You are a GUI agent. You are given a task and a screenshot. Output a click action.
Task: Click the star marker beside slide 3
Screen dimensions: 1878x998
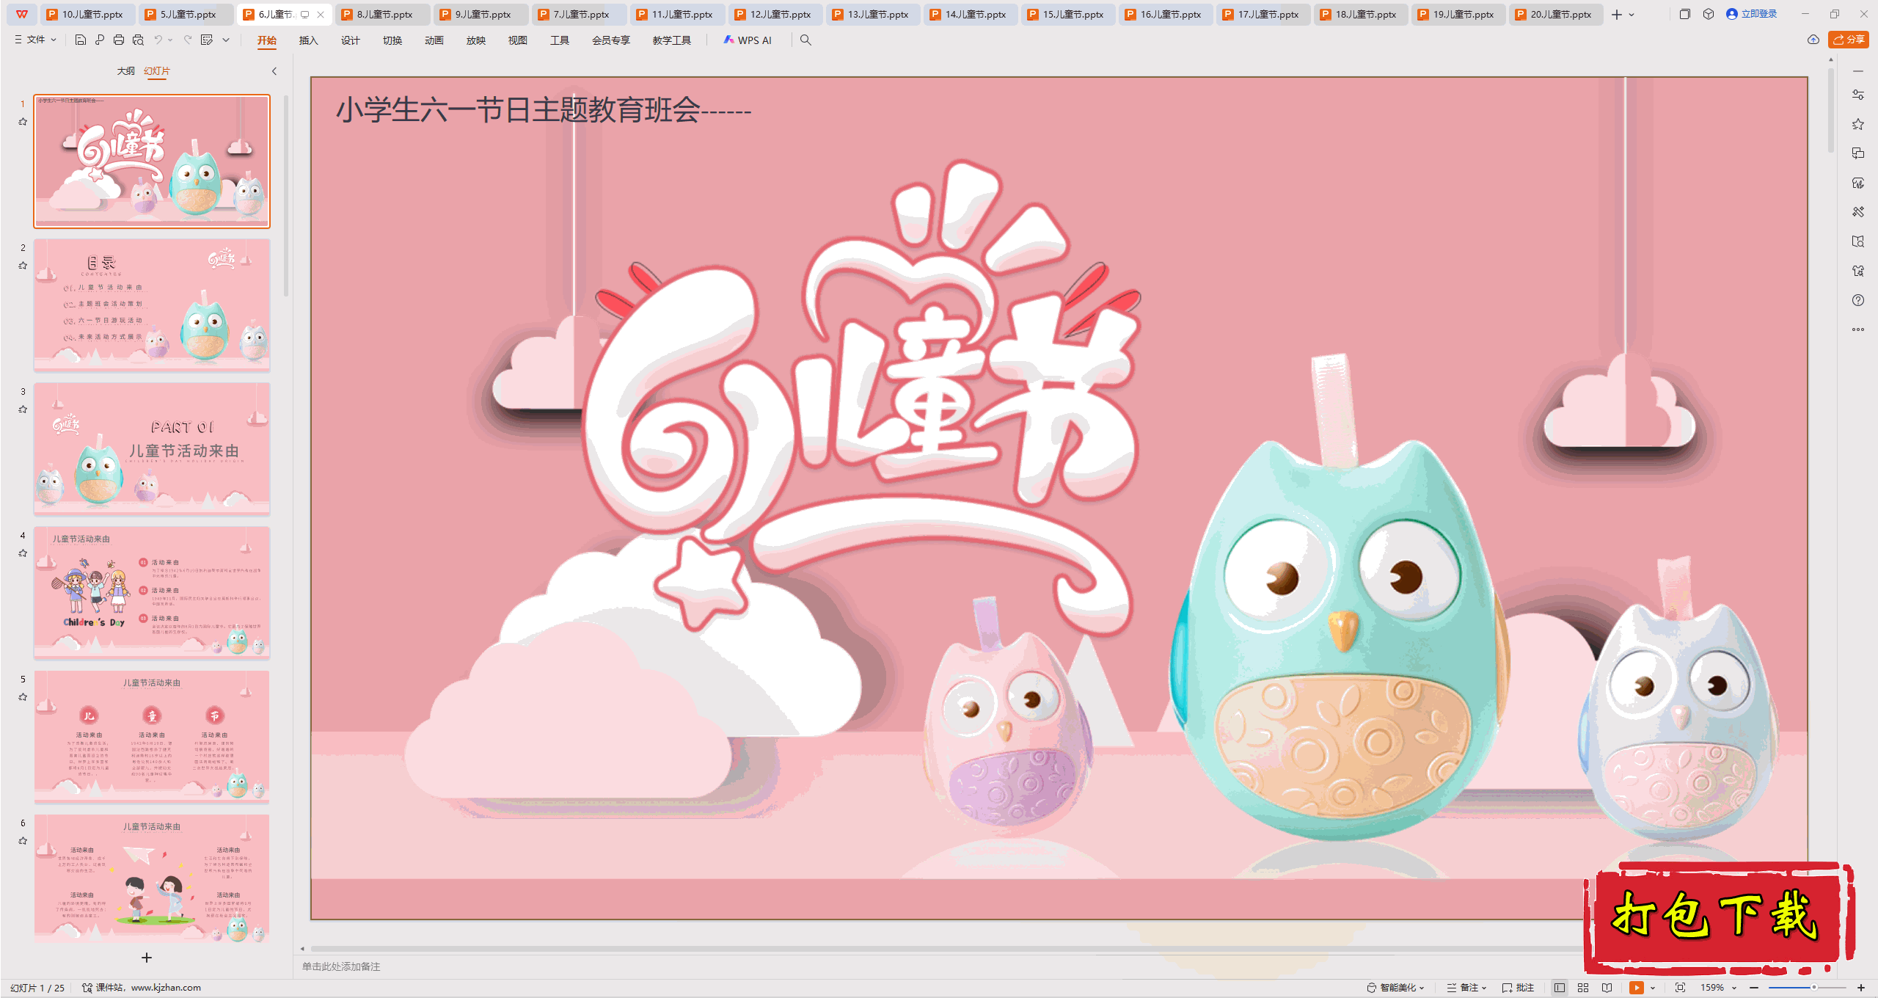click(x=23, y=409)
